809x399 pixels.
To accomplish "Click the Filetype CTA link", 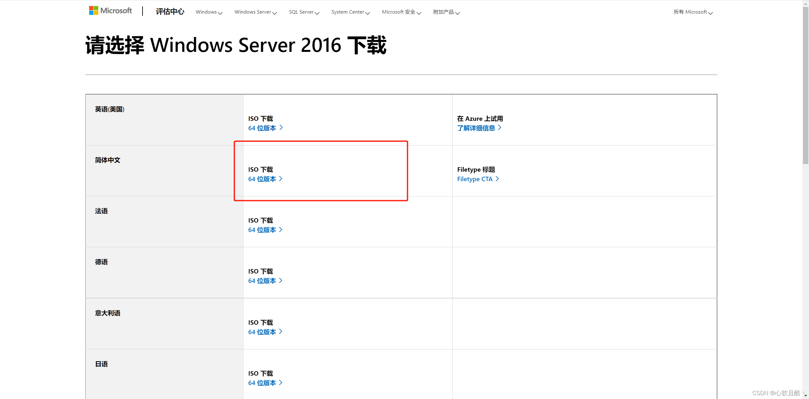I will [475, 179].
